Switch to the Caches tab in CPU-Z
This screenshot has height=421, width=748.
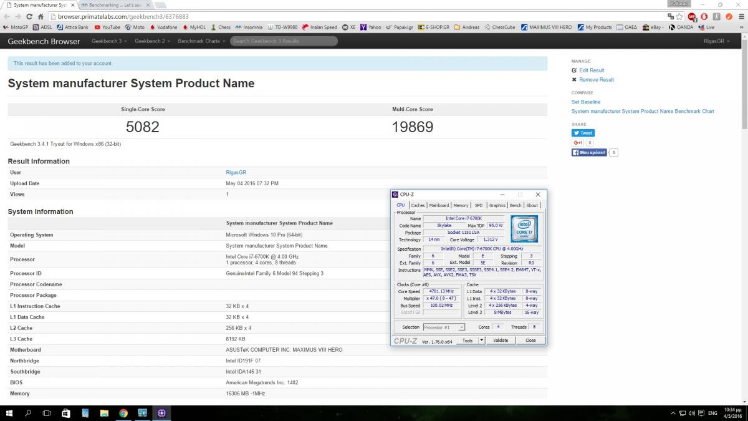click(x=418, y=205)
